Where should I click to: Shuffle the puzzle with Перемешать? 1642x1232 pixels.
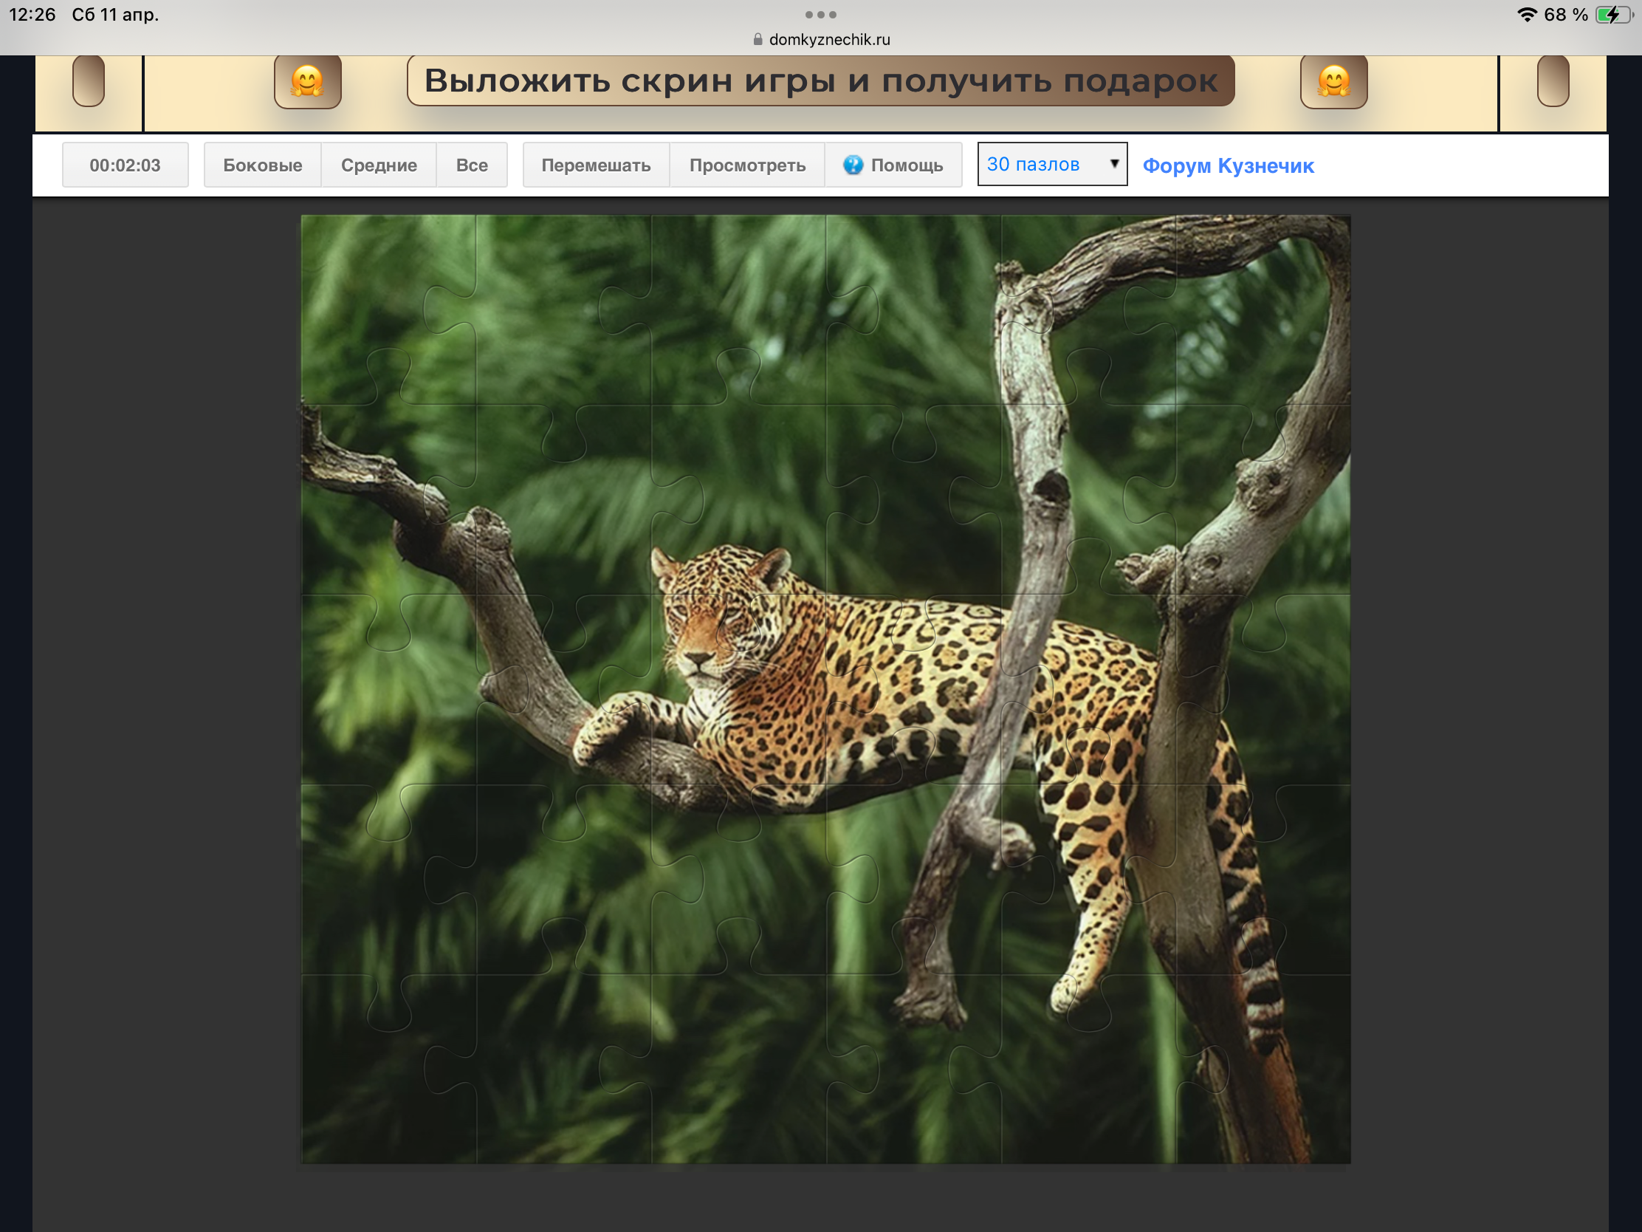click(595, 165)
